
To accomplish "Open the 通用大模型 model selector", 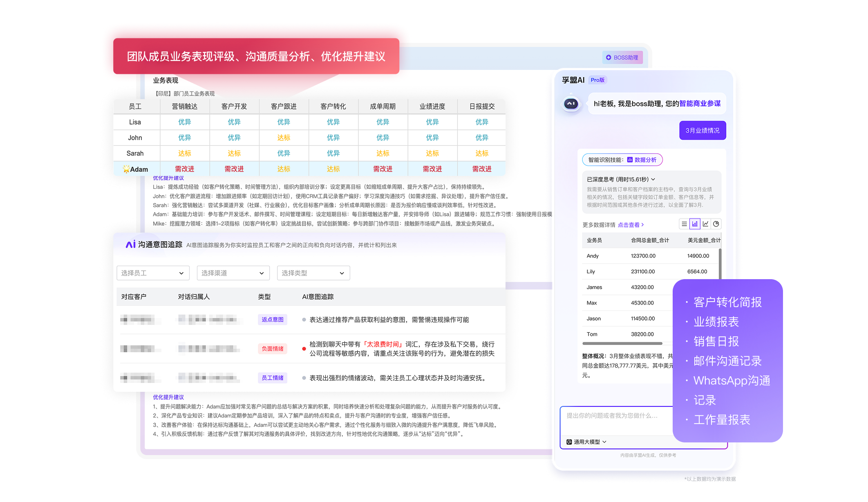I will [x=586, y=442].
